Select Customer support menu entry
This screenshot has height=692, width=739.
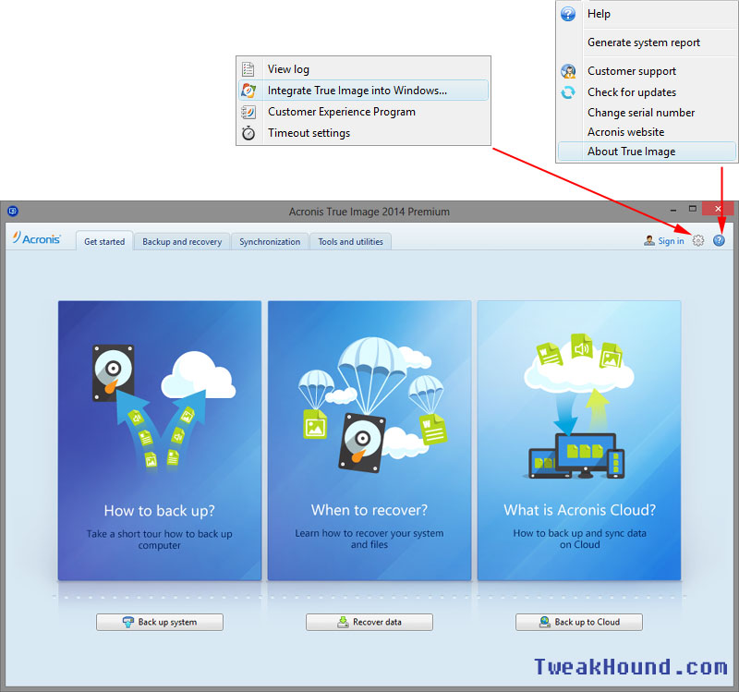(x=647, y=71)
